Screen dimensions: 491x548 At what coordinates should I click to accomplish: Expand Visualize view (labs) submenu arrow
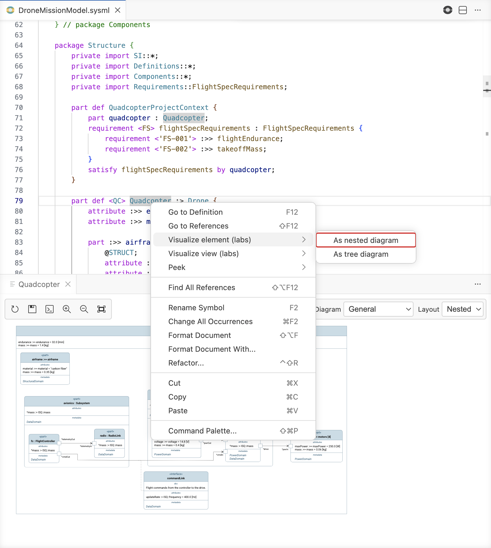(x=304, y=253)
